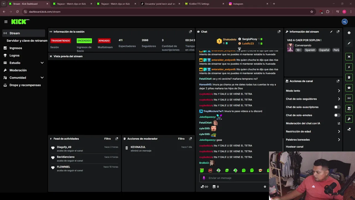Click the channel points icon below chat input

[x=202, y=187]
